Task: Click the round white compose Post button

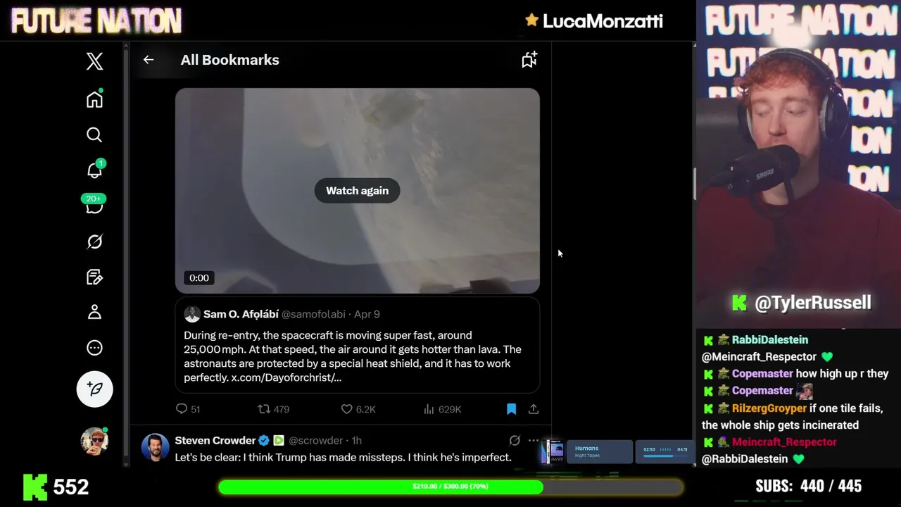Action: point(94,389)
